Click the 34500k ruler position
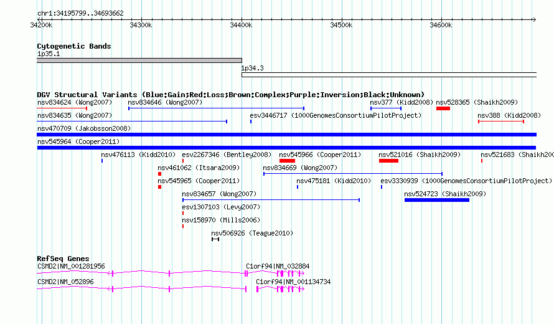 pyautogui.click(x=341, y=25)
